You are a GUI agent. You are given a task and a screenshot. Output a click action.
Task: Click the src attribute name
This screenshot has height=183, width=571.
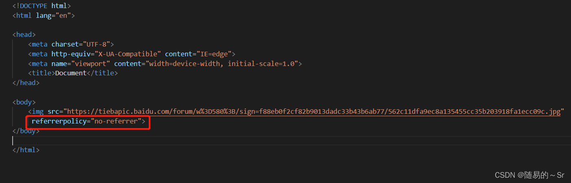(x=53, y=112)
